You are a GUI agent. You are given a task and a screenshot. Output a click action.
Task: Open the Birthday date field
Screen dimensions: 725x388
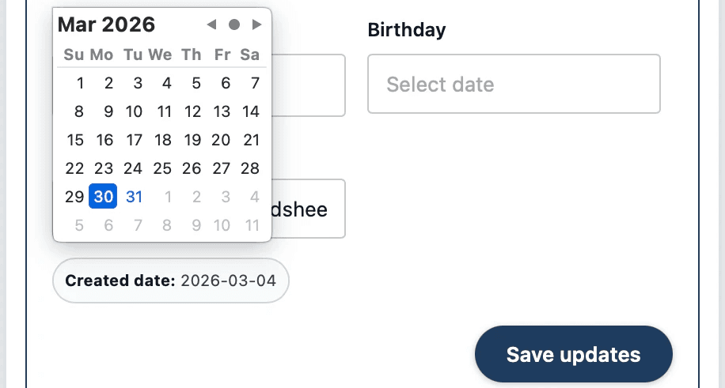[x=514, y=84]
